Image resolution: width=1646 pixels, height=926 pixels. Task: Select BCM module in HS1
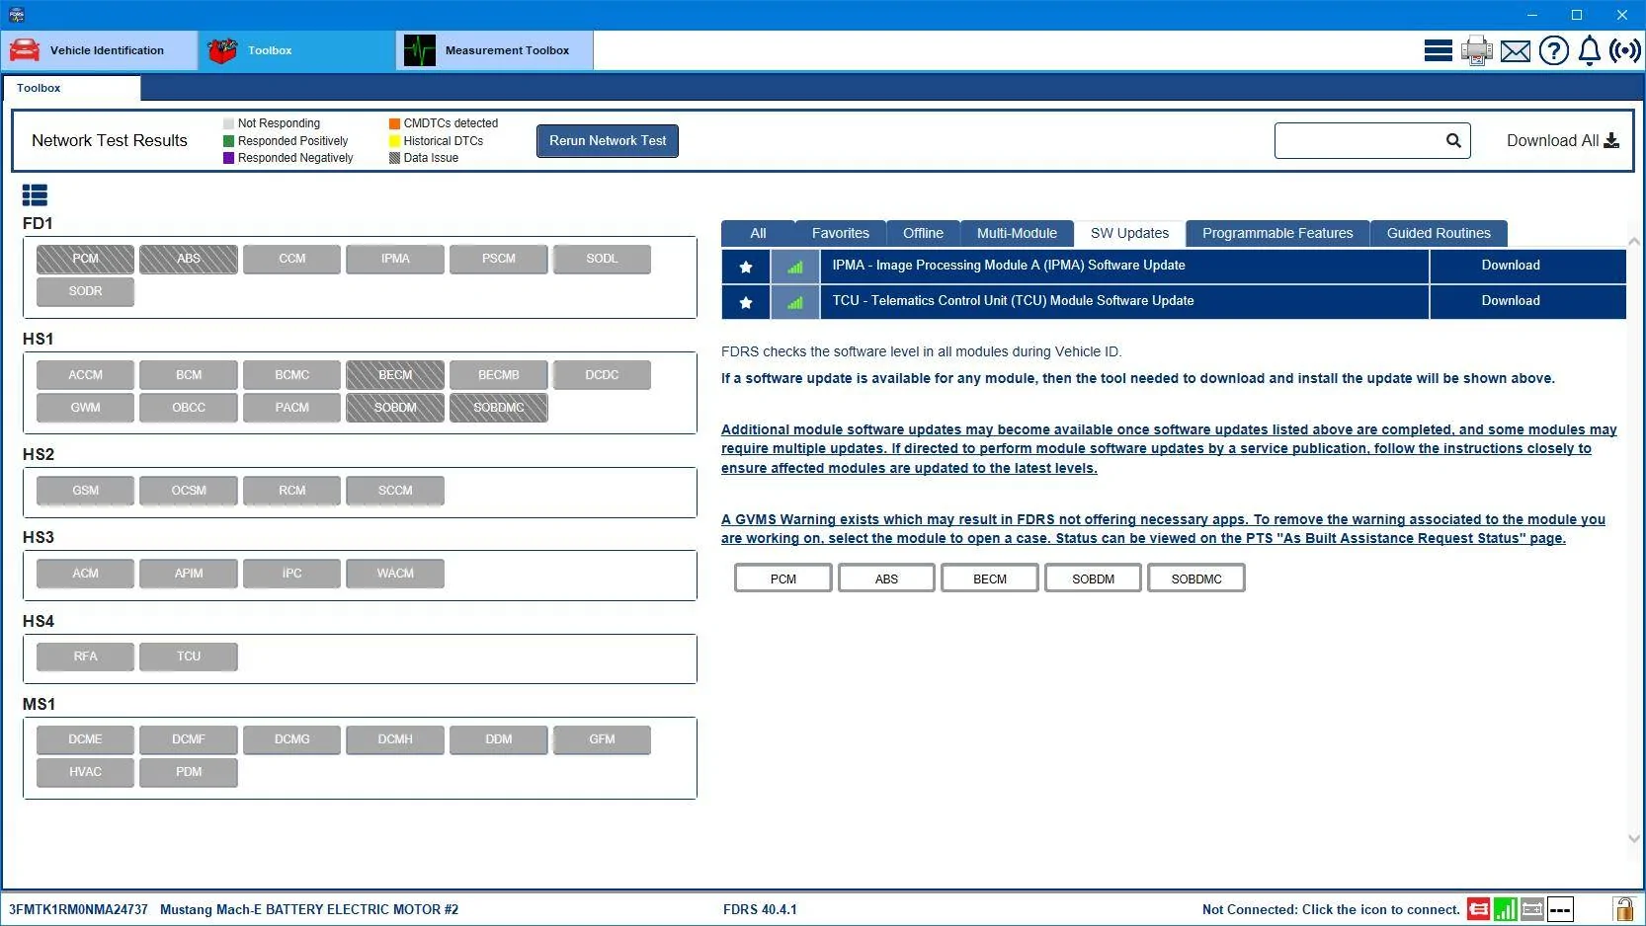click(189, 375)
